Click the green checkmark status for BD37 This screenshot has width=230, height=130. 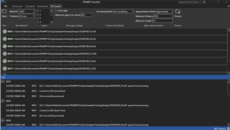[x=5, y=68]
